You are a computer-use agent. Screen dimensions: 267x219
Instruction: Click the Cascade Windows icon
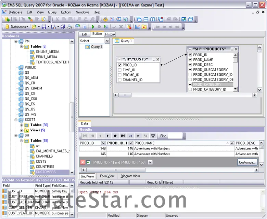point(139,19)
